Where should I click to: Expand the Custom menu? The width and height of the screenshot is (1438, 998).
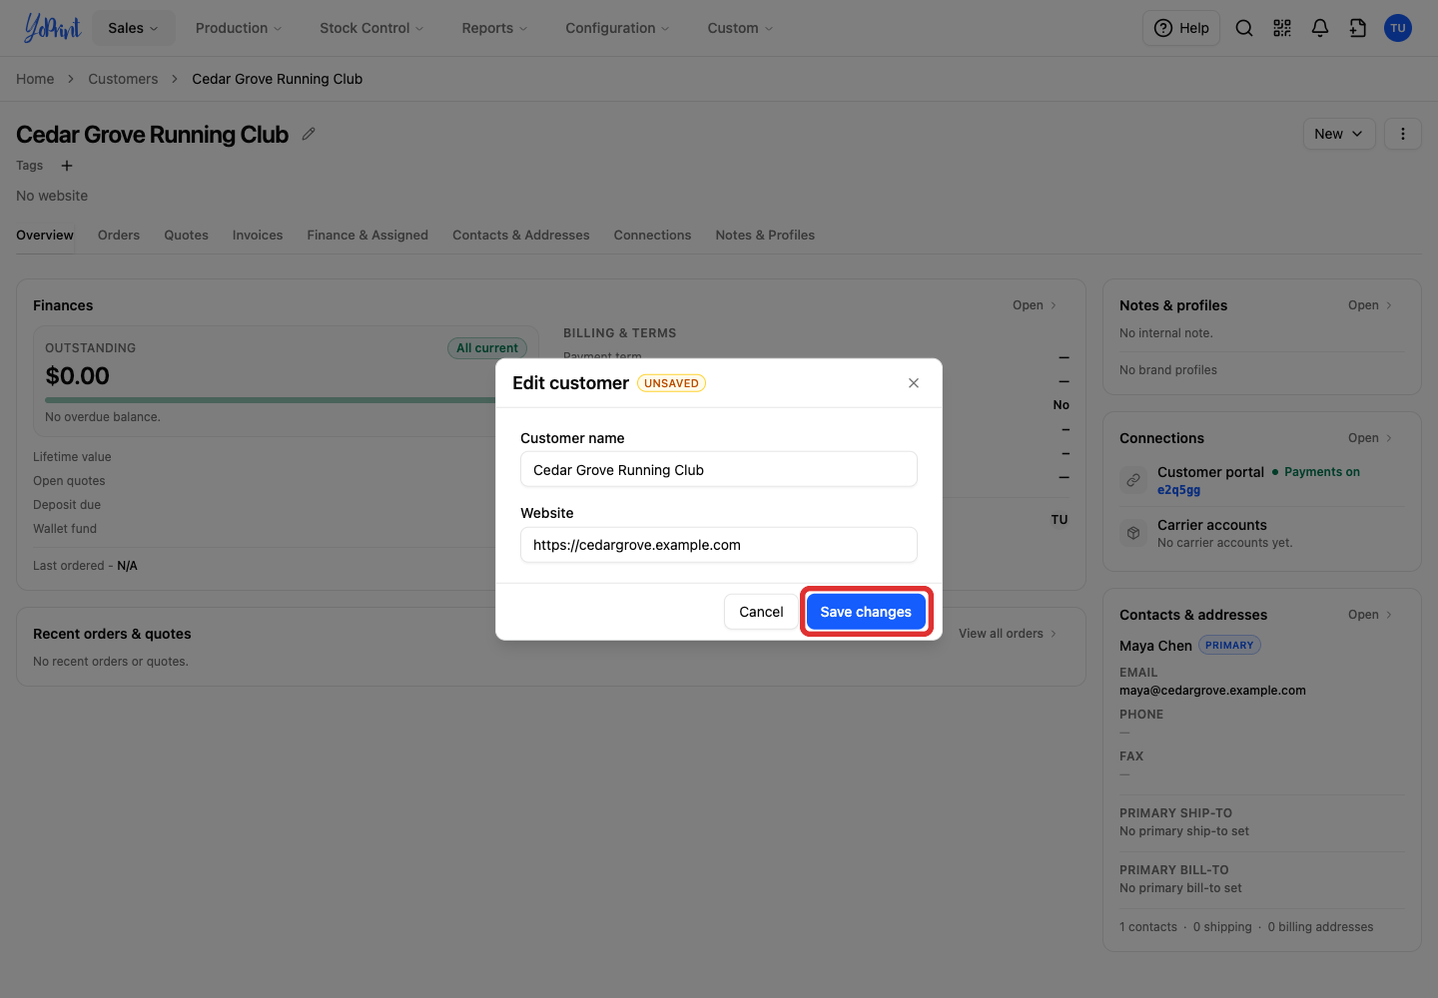(740, 28)
